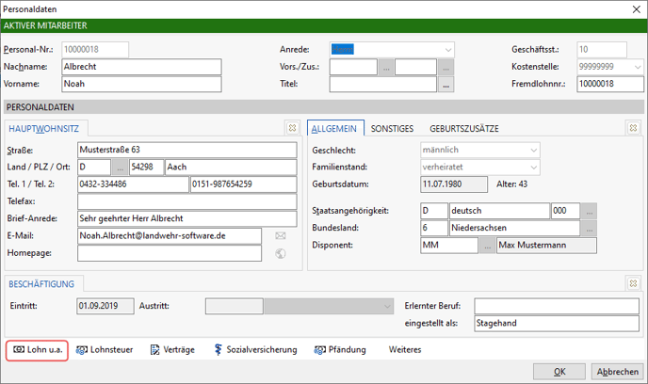Open the Sozialversicherung section
This screenshot has width=648, height=384.
(255, 350)
